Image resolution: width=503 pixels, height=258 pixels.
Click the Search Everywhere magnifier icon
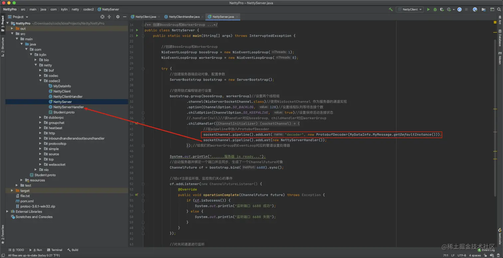498,10
